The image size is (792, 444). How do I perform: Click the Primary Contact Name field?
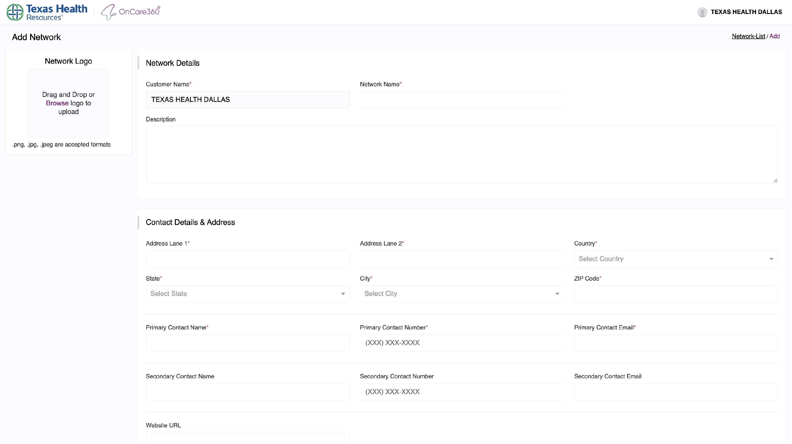248,343
